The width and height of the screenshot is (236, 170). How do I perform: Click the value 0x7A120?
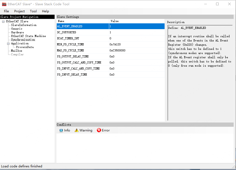click(x=115, y=44)
